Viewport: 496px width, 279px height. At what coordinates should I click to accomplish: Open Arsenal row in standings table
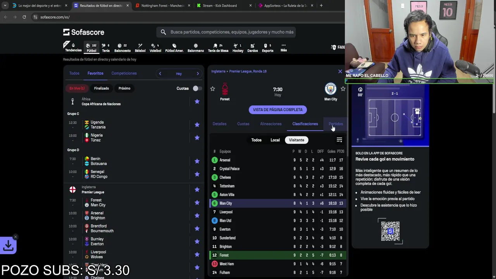[278, 160]
